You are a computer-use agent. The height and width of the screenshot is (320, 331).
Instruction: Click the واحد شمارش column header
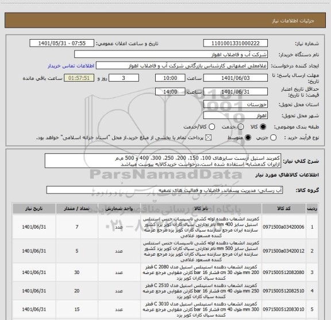[119, 209]
